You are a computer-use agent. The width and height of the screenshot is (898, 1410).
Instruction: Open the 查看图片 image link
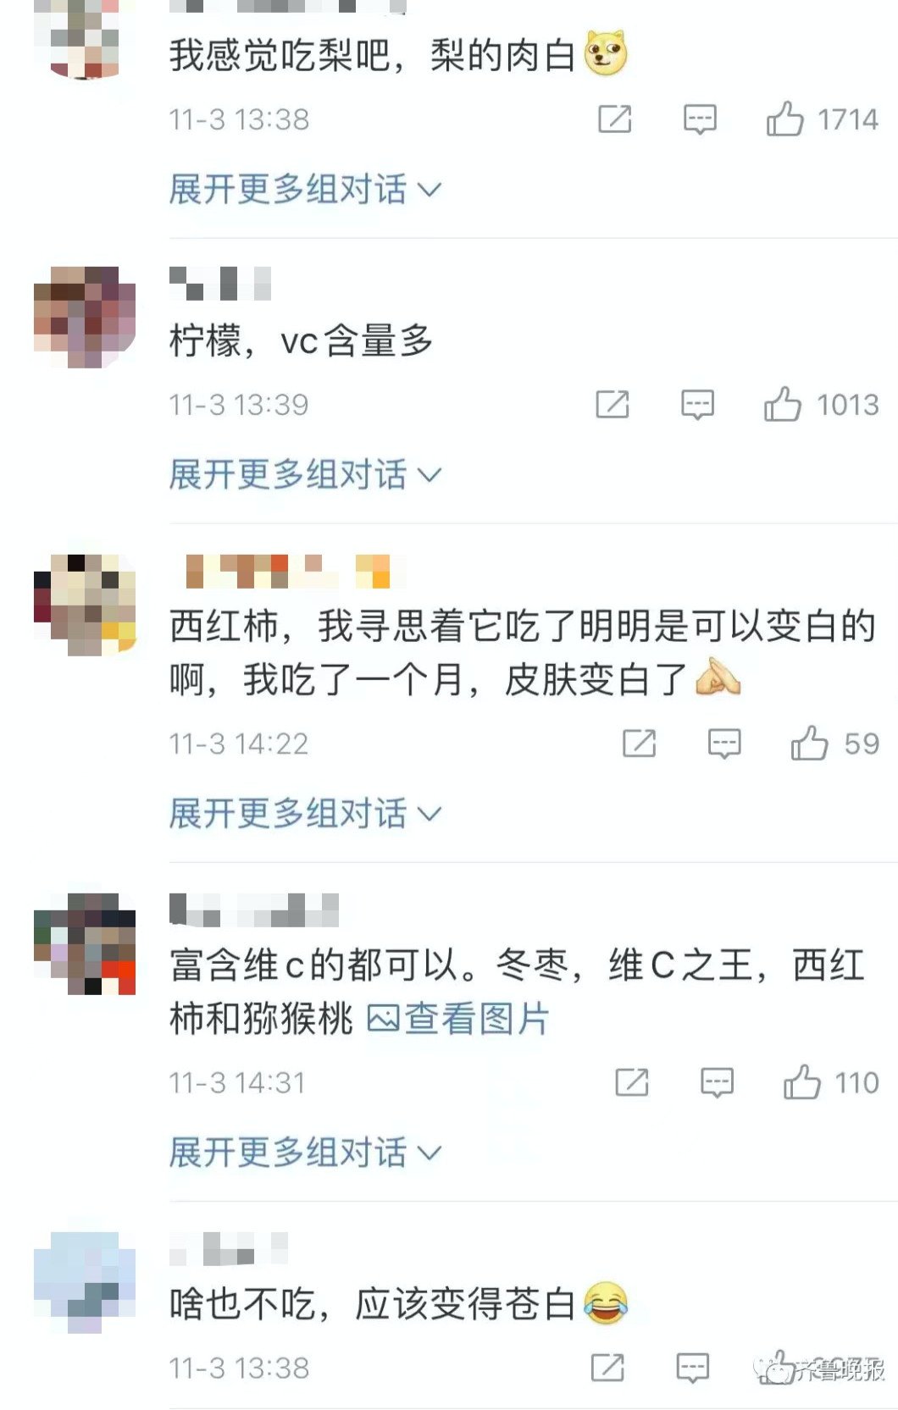458,1019
